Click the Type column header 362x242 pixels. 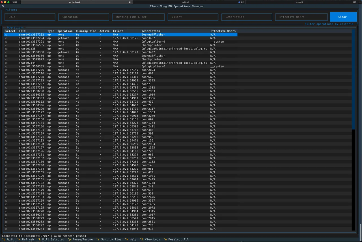click(51, 31)
